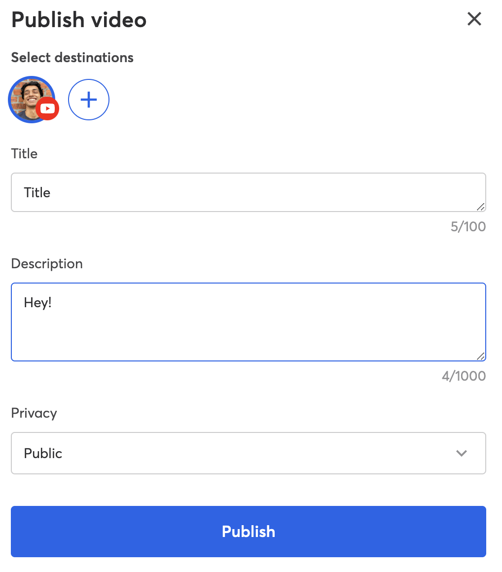
Task: Click the "Description" field label
Action: click(47, 264)
